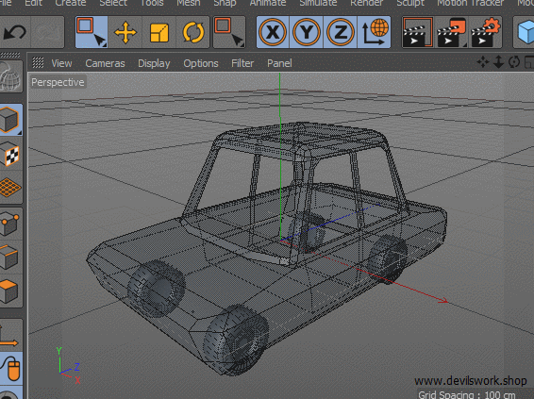Image resolution: width=534 pixels, height=399 pixels.
Task: Open the recent tools selection icon
Action: 229,32
